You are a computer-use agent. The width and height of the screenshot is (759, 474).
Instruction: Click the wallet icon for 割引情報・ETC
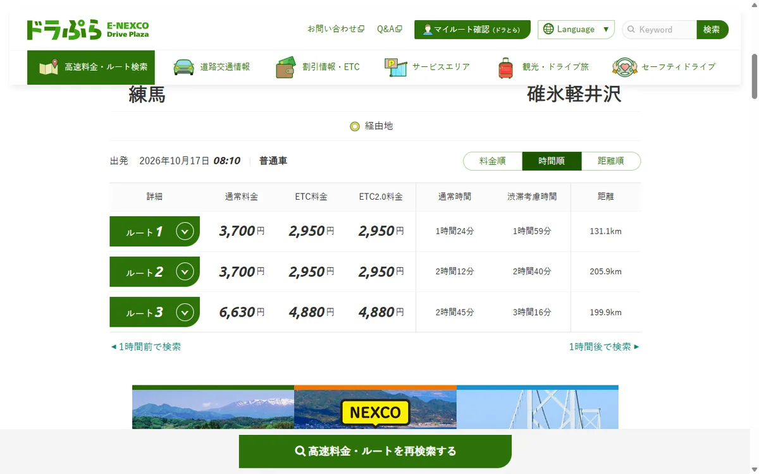tap(286, 67)
